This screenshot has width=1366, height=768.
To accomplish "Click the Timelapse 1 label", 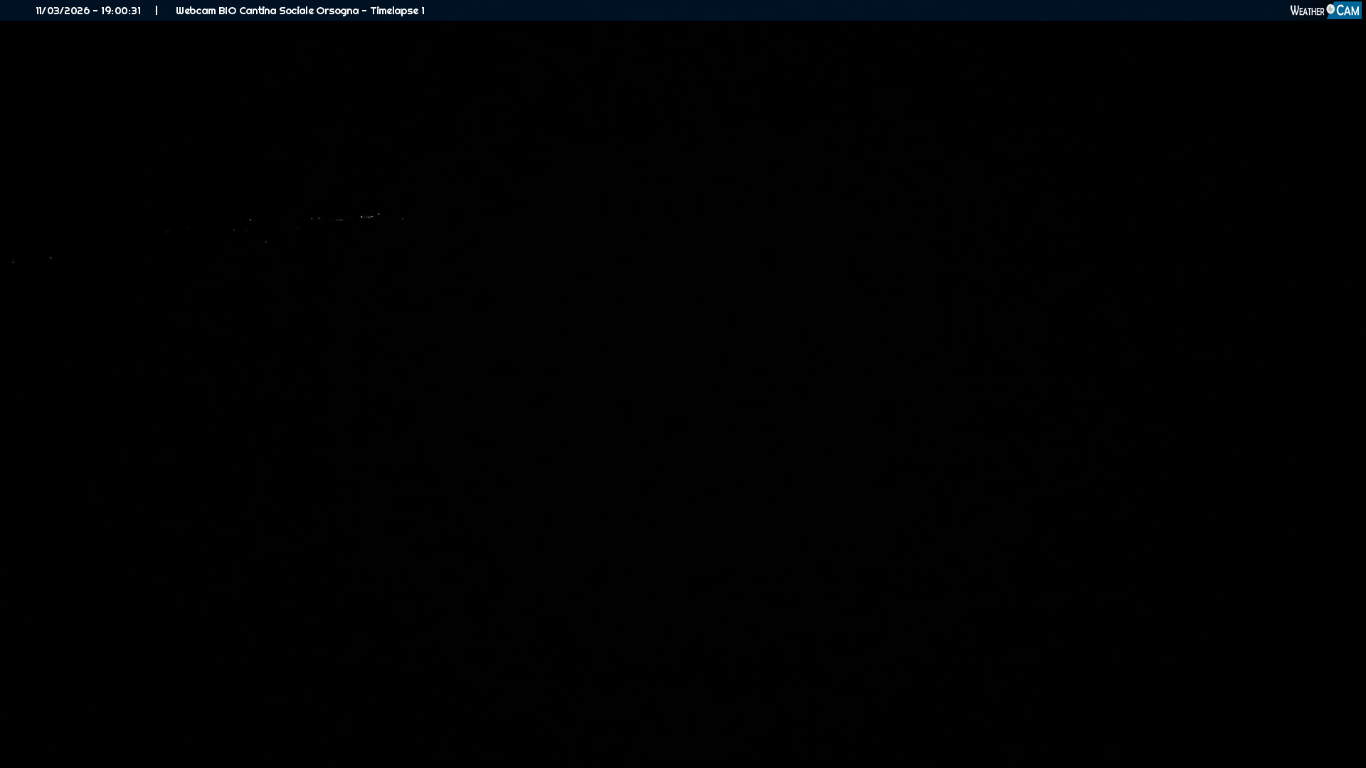I will 397,11.
